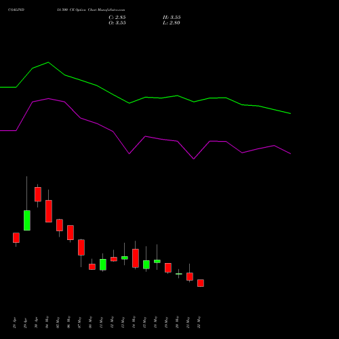
Task: Click the '11 May' date axis label
Action: pyautogui.click(x=102, y=322)
